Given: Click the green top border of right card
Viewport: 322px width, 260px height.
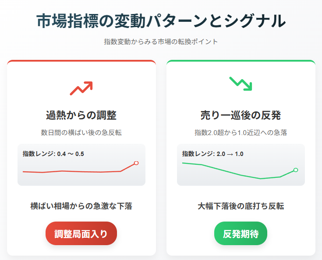Looking at the screenshot, I should click(241, 61).
